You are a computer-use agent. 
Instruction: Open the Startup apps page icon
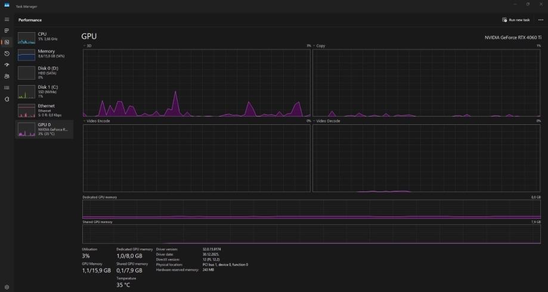pos(7,65)
